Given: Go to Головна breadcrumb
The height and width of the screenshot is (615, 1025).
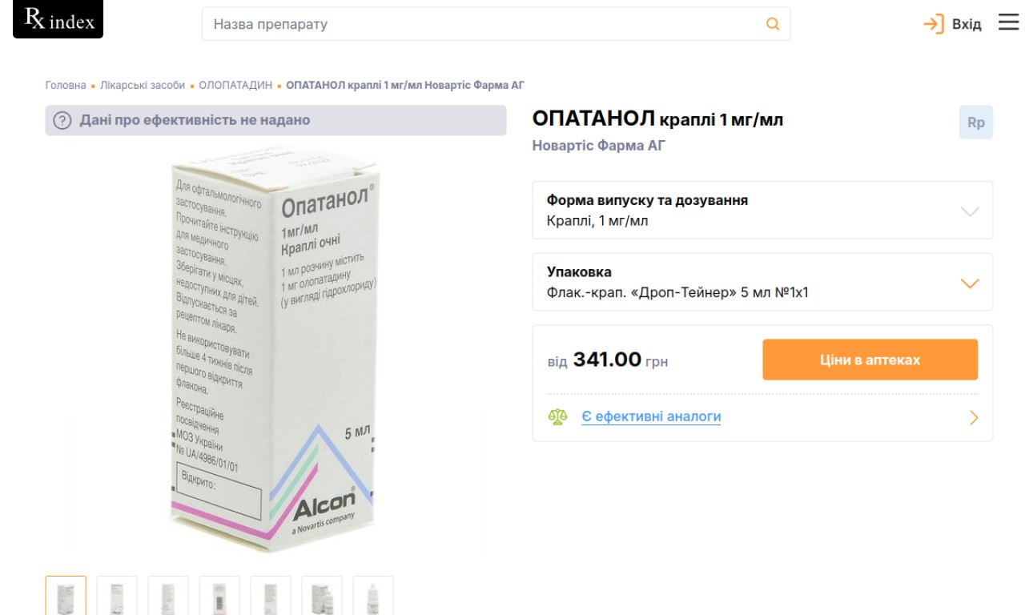Looking at the screenshot, I should (x=66, y=85).
